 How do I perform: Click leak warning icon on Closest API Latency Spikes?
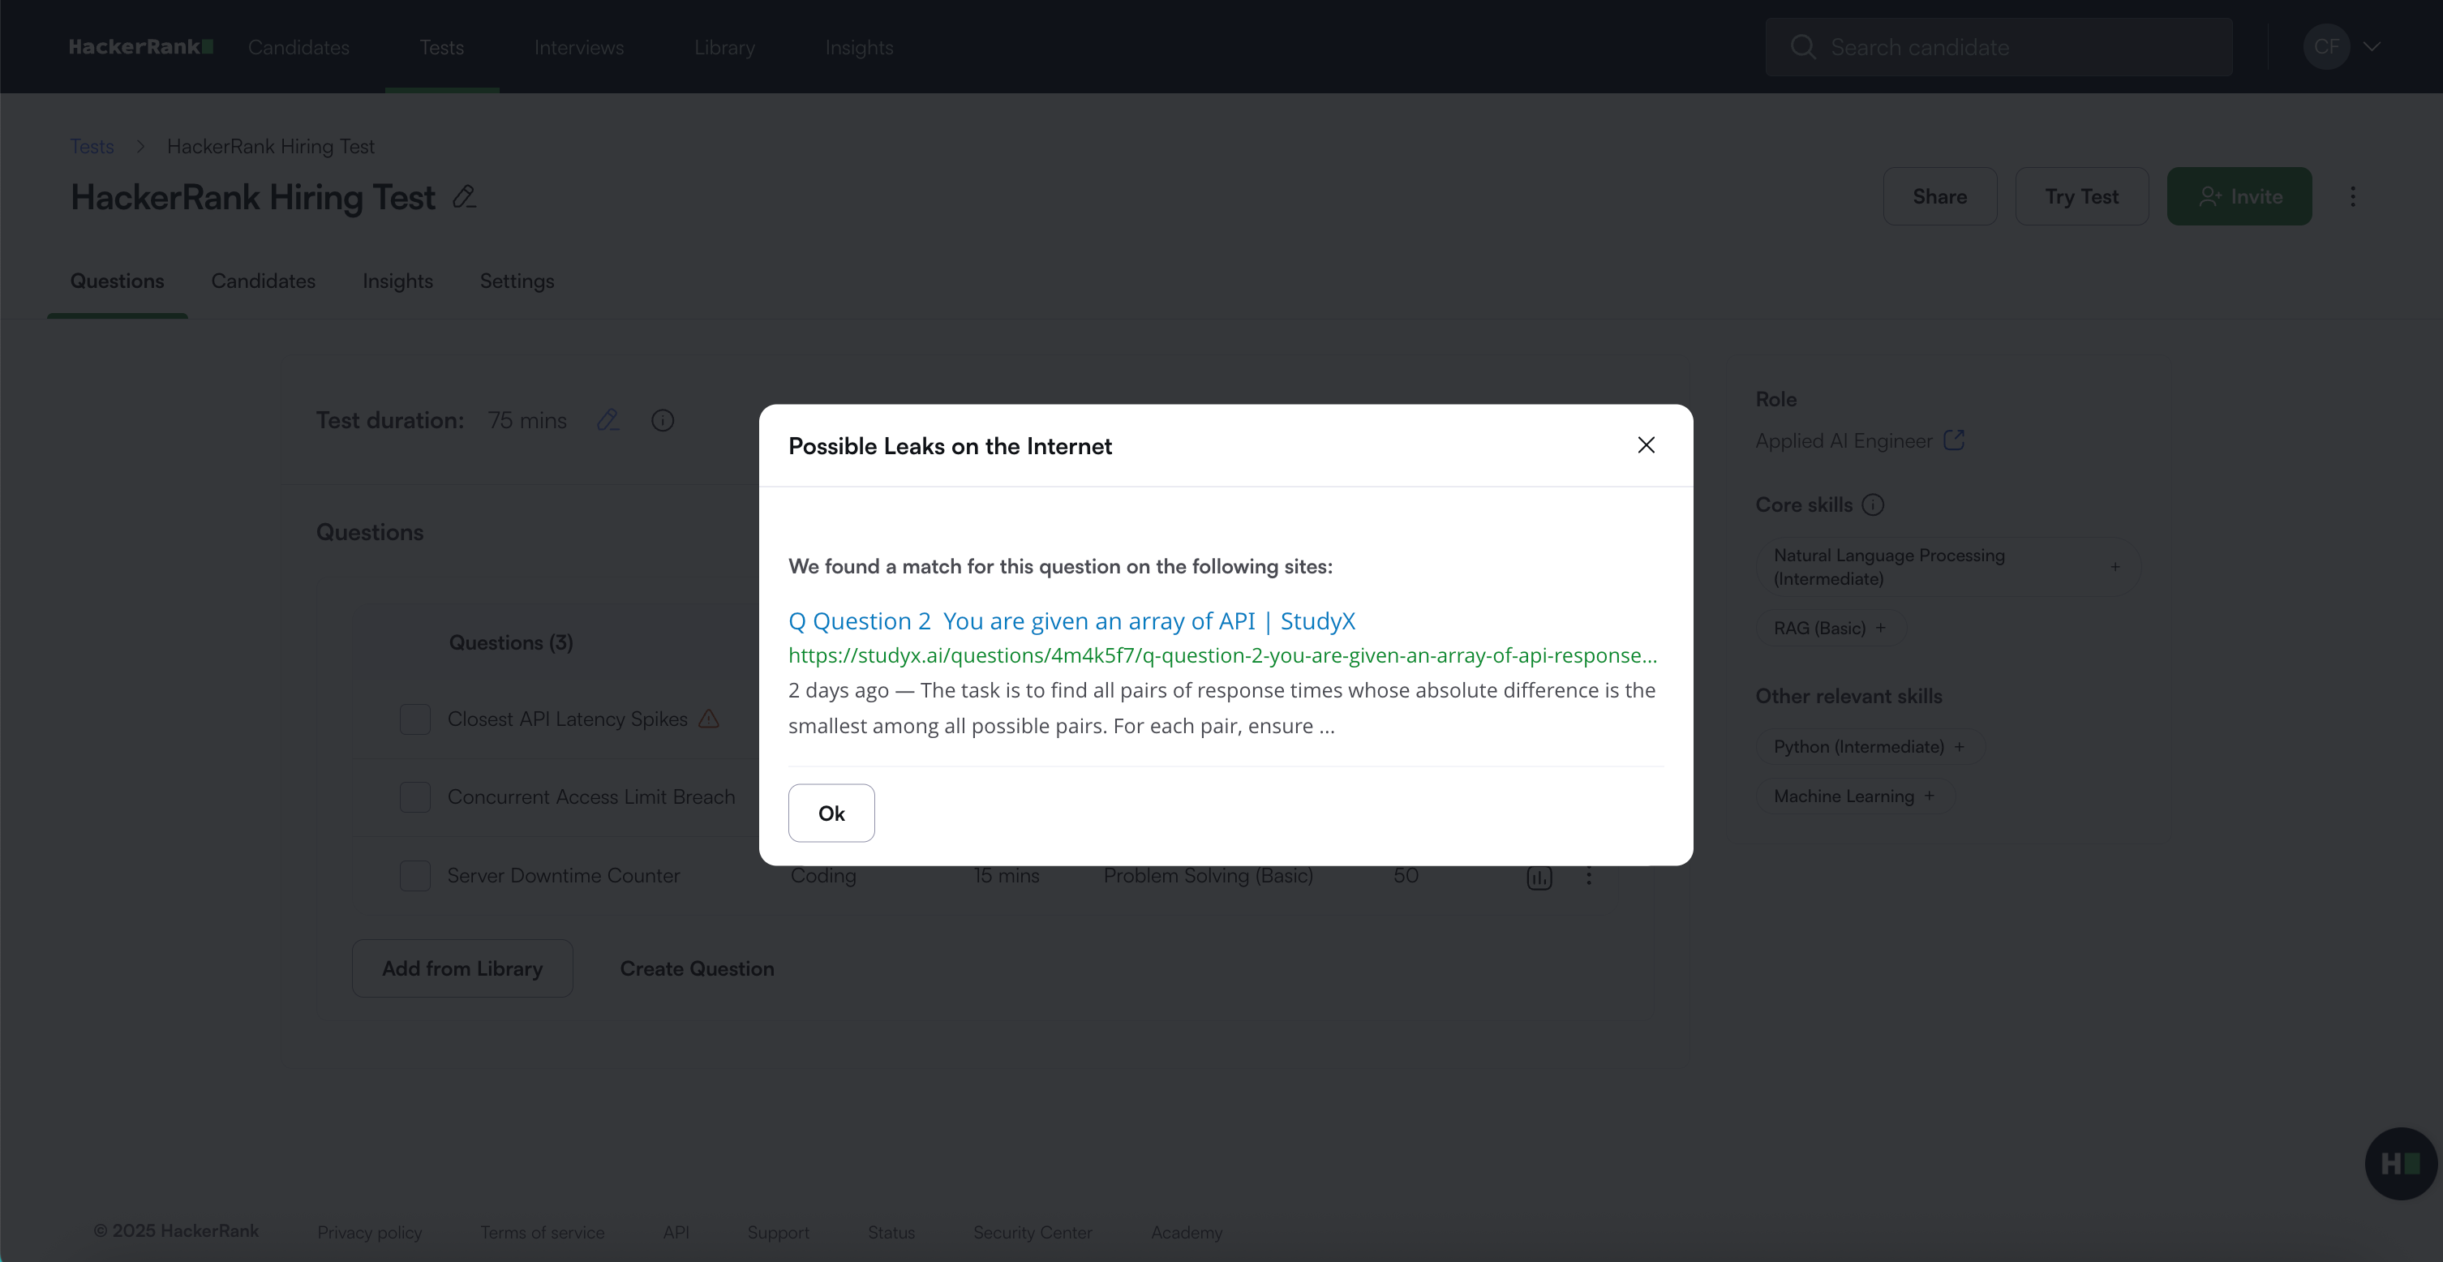(x=708, y=719)
